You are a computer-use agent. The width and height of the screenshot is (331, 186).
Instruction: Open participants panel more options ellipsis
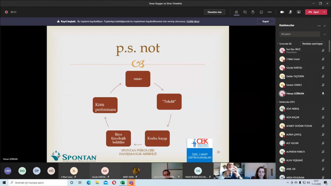tap(319, 26)
